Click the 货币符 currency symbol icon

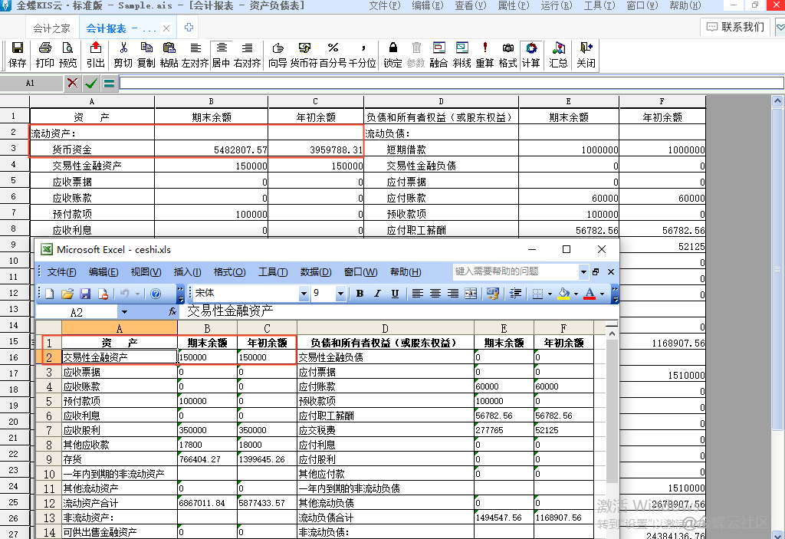[304, 54]
